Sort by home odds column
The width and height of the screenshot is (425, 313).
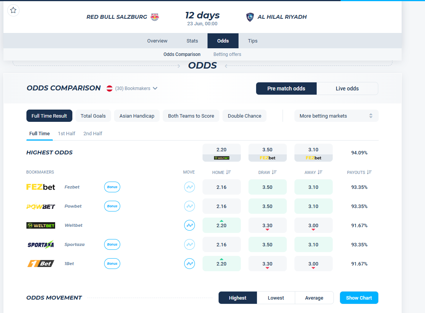[x=221, y=172]
